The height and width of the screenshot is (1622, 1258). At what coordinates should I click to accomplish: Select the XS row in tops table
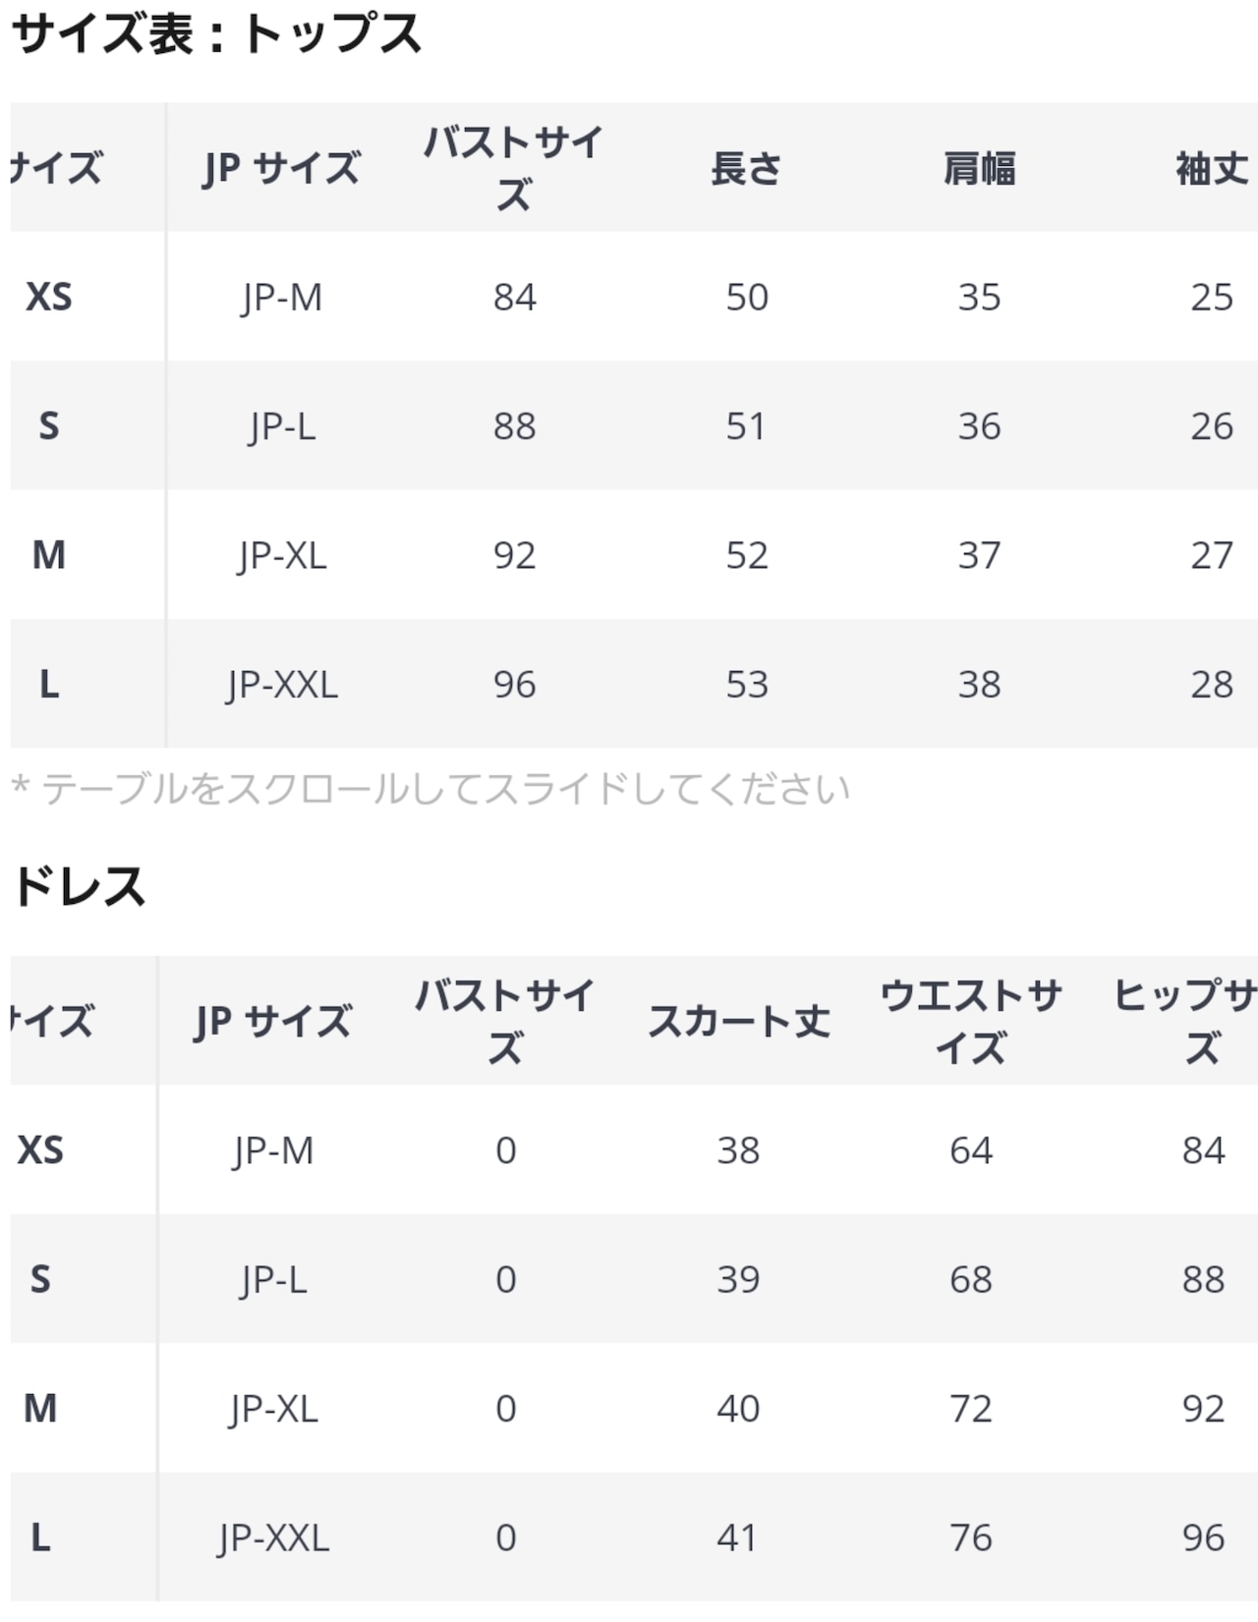[634, 297]
